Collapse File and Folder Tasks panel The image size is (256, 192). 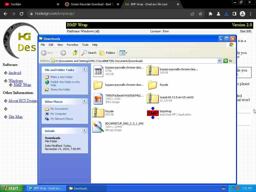(x=84, y=69)
